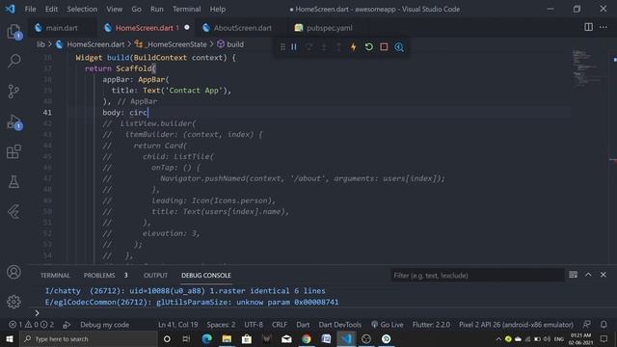Open notifications bell in status bar
Viewport: 617px width, 347px height.
(604, 324)
